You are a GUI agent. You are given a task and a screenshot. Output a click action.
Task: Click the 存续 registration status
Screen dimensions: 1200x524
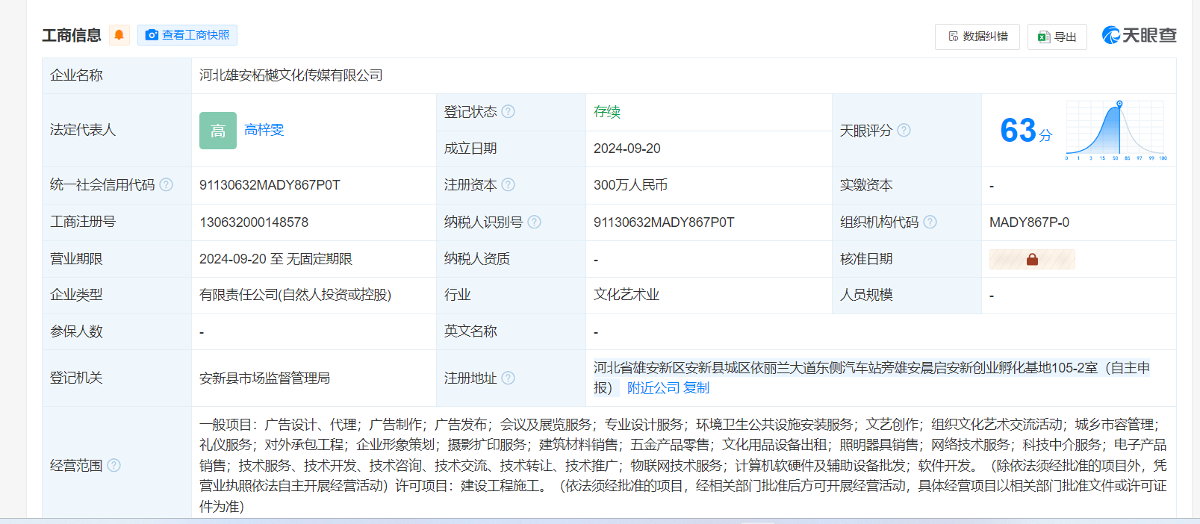(x=607, y=112)
